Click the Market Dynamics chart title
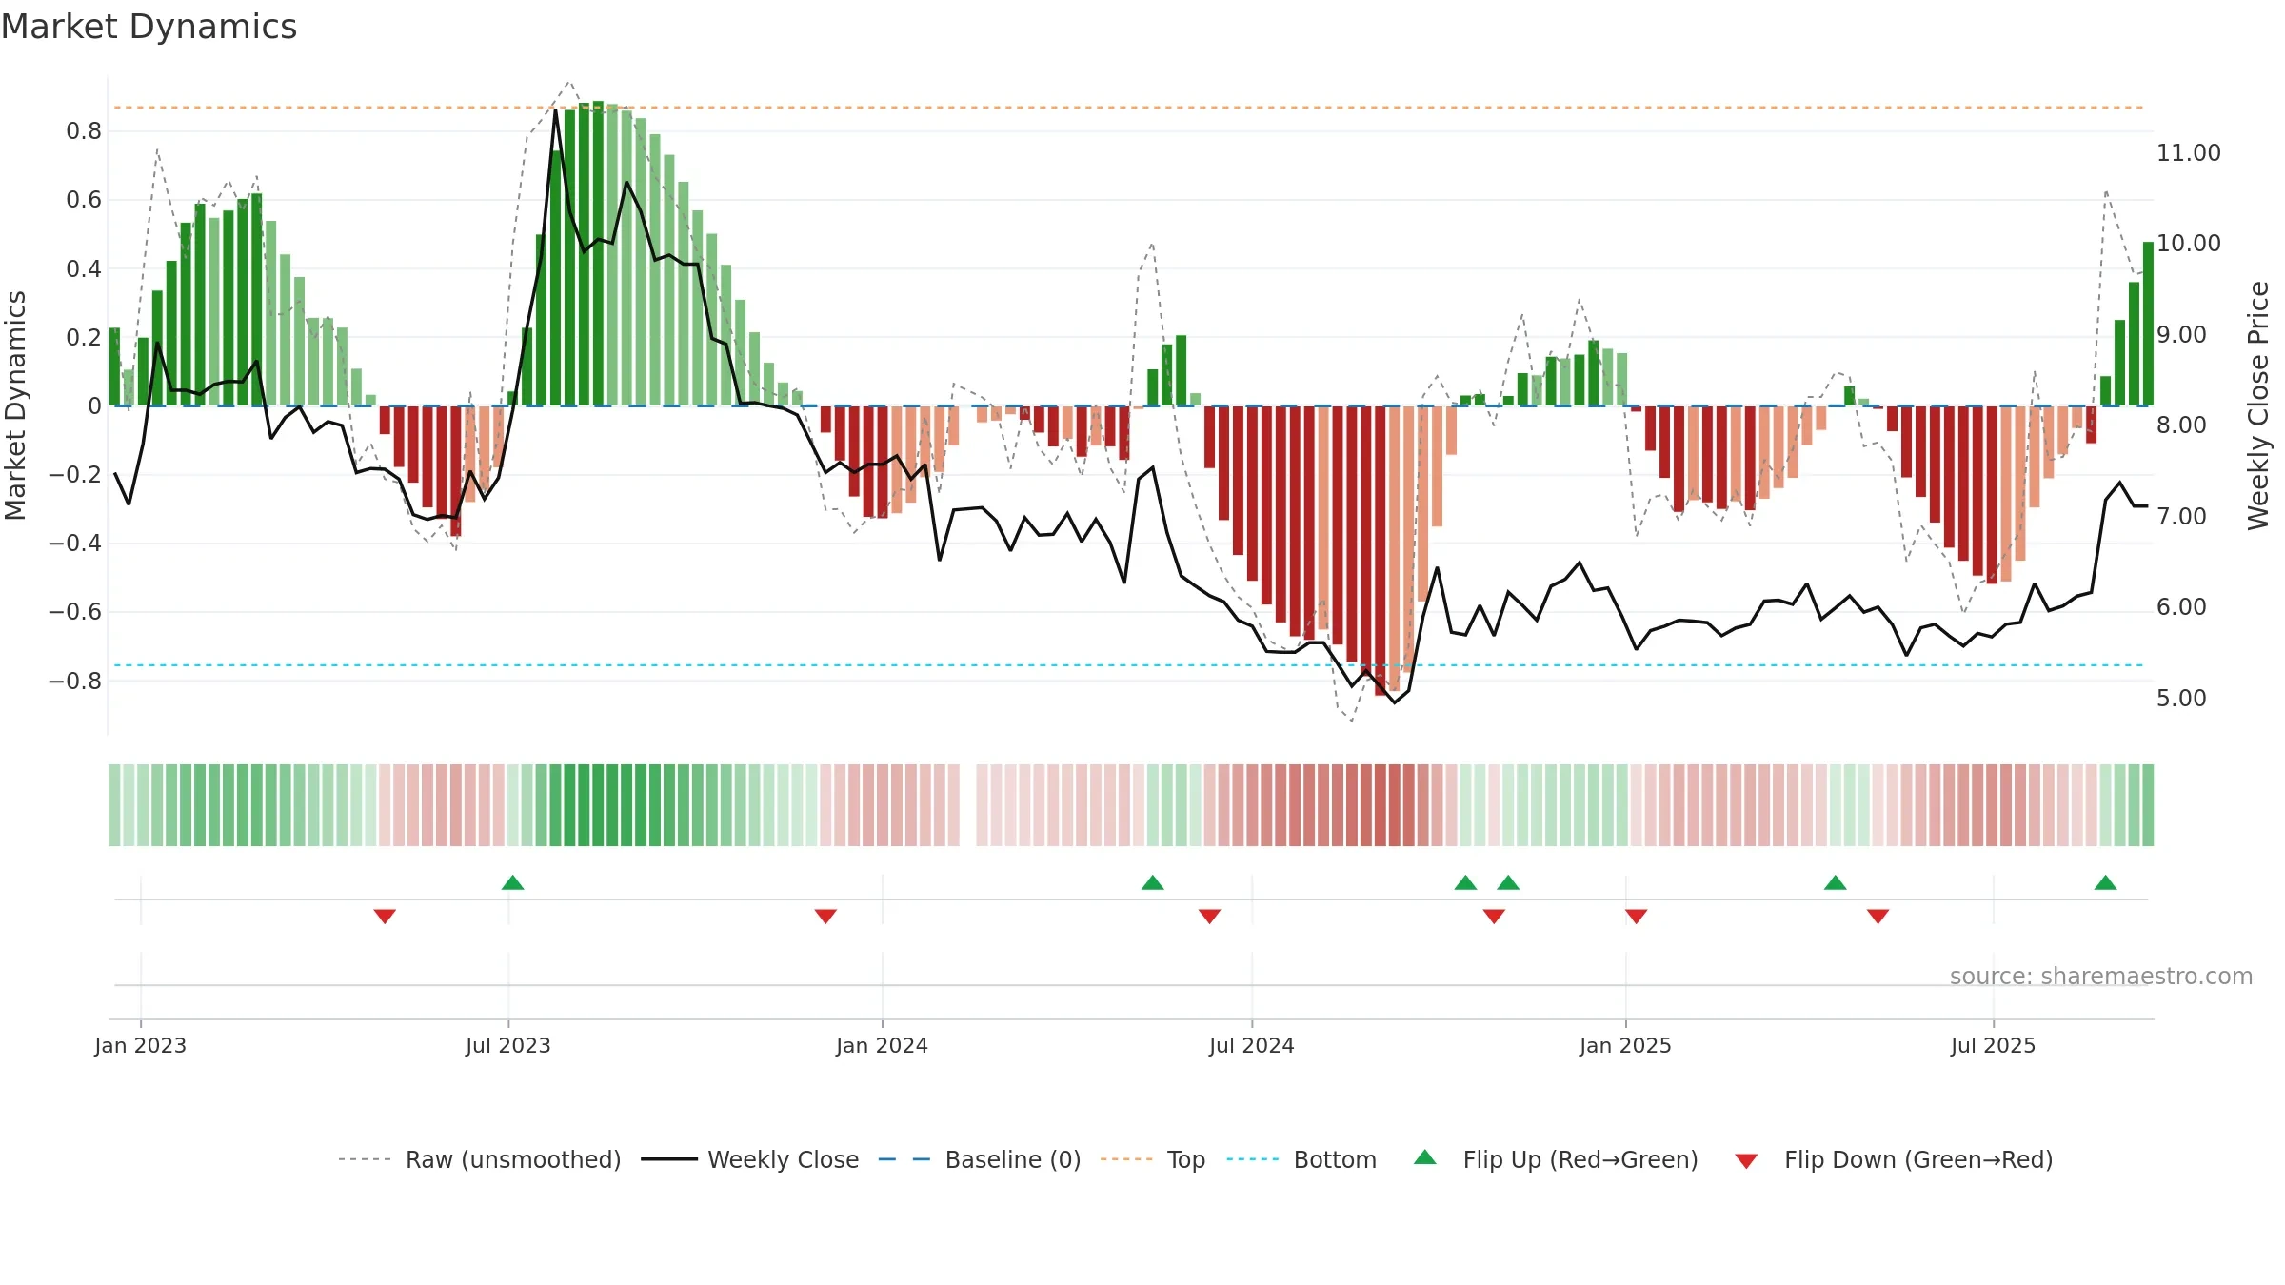2285x1285 pixels. 149,27
